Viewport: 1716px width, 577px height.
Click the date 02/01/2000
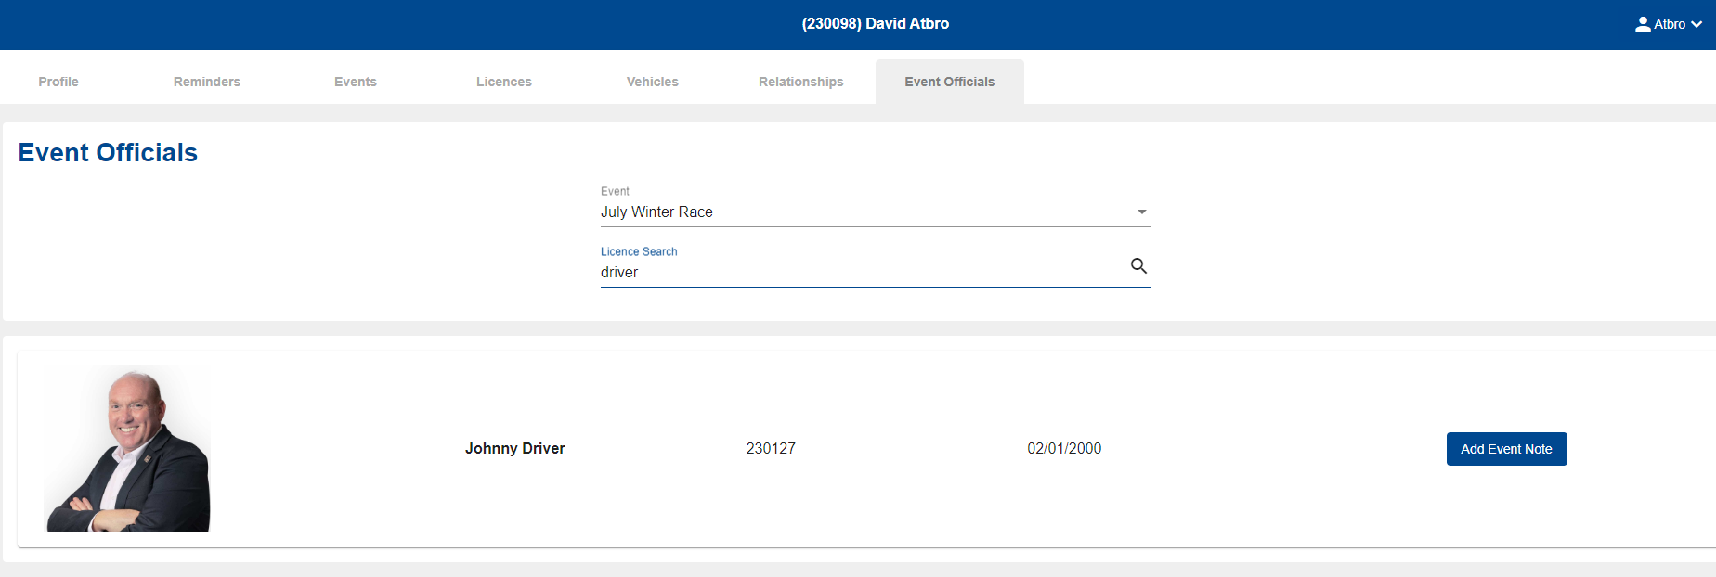point(1064,449)
